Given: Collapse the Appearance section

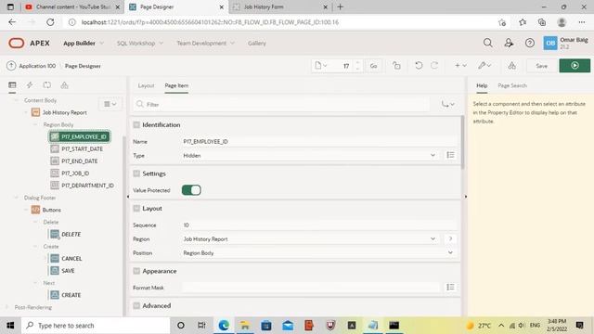Looking at the screenshot, I should (x=136, y=271).
